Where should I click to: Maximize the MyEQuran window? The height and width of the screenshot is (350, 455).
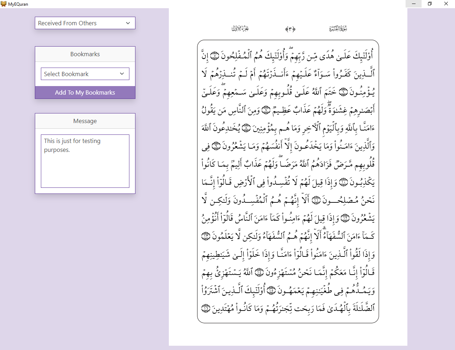[430, 4]
